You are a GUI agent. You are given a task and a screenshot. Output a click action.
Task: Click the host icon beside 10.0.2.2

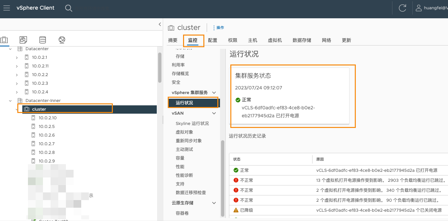point(27,75)
